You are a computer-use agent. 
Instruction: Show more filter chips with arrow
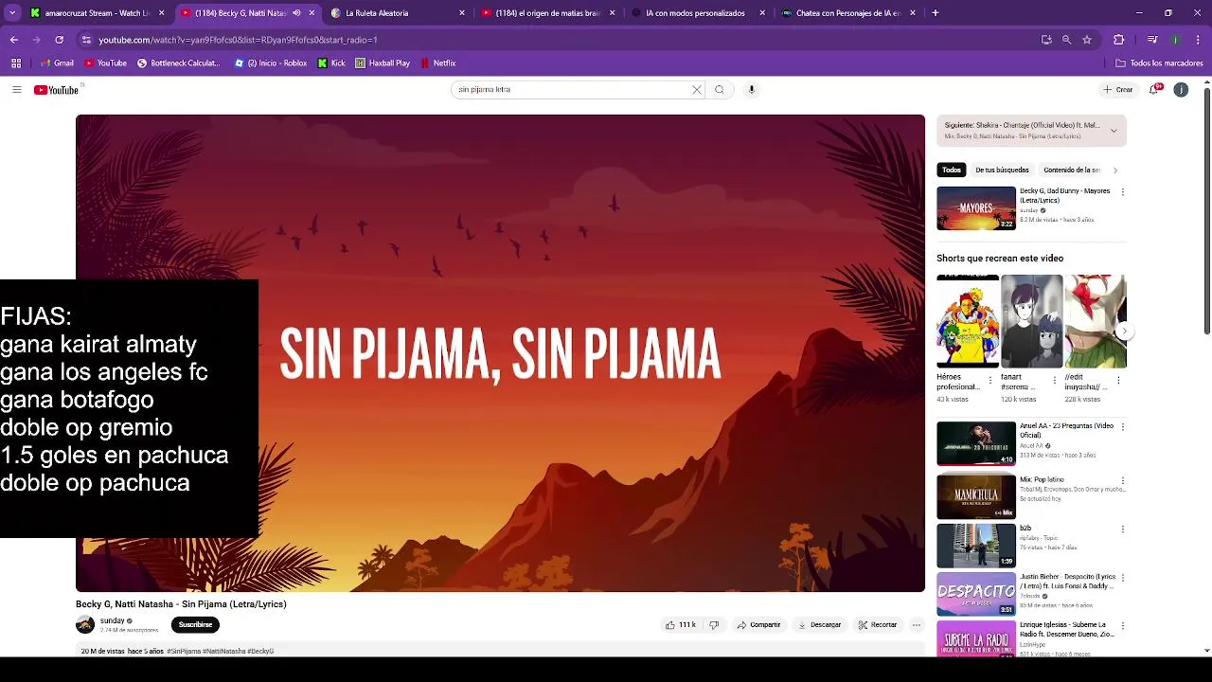pos(1114,170)
